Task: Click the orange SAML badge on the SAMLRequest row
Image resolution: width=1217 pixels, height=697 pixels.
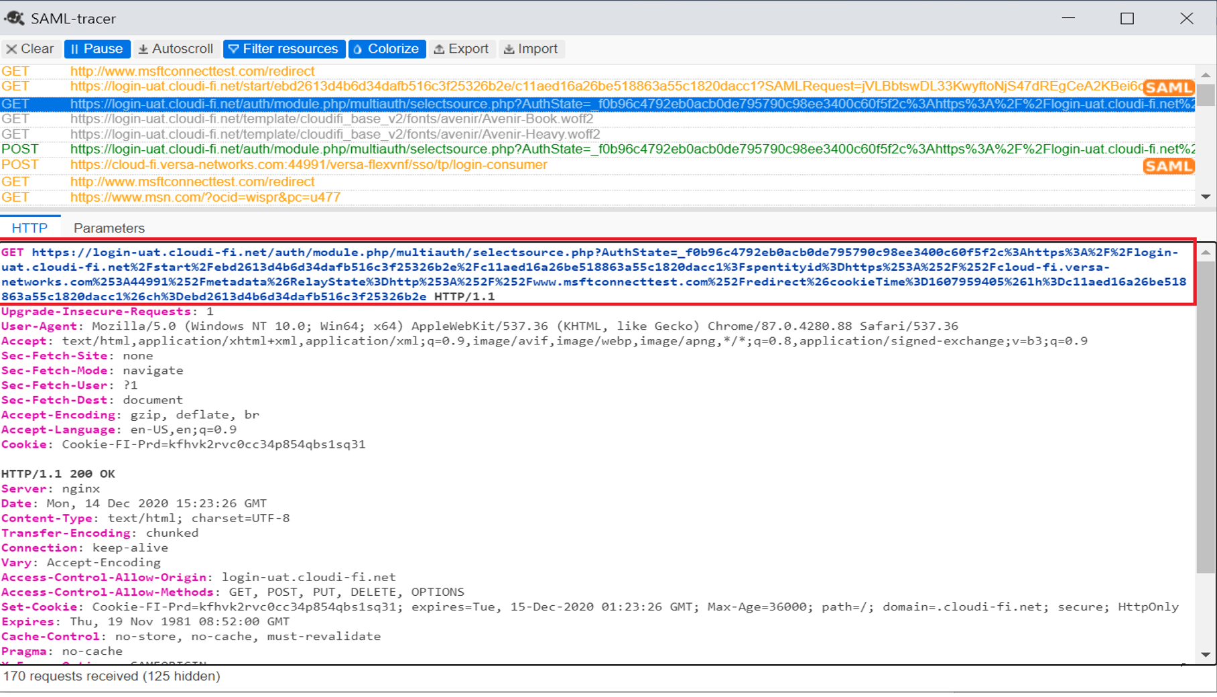Action: [x=1169, y=86]
